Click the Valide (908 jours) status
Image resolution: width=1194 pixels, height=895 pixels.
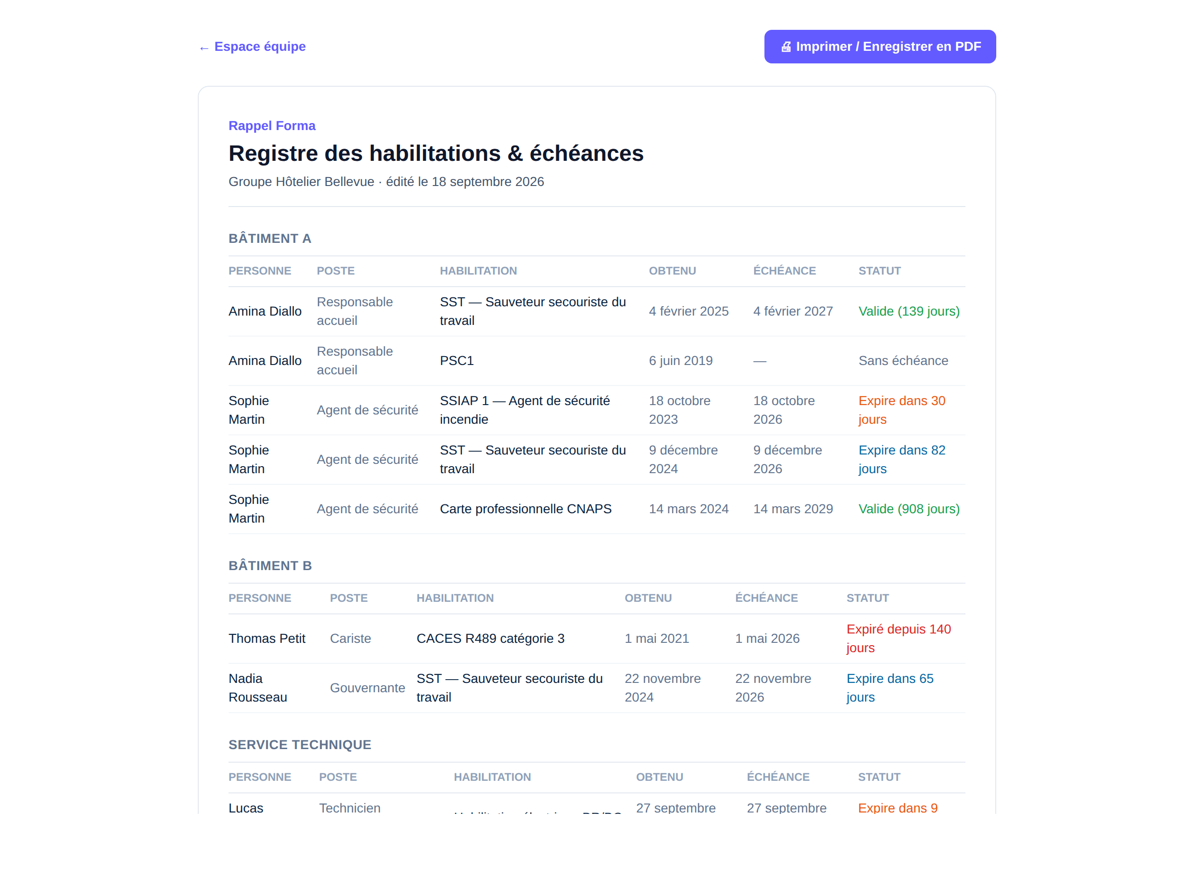pyautogui.click(x=909, y=509)
